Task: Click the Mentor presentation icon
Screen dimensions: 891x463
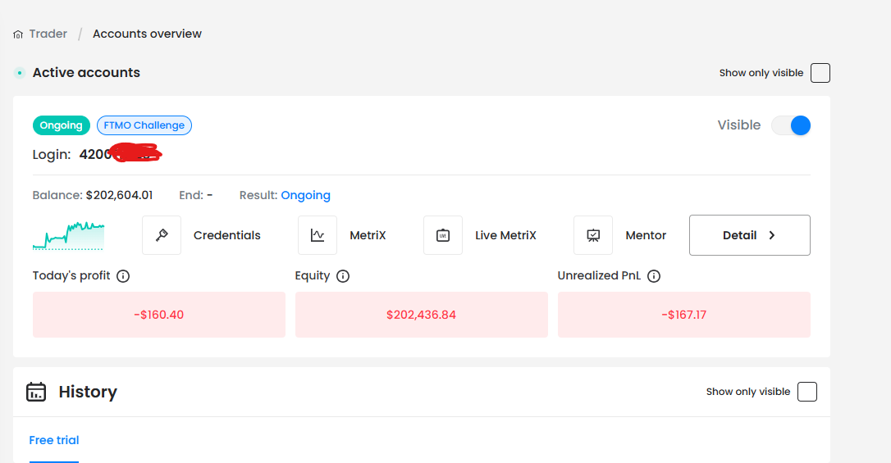Action: pyautogui.click(x=593, y=235)
